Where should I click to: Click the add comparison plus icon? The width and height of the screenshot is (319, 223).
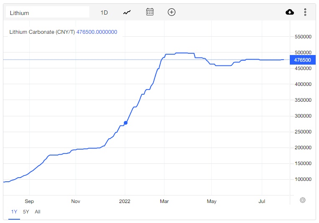tap(172, 12)
